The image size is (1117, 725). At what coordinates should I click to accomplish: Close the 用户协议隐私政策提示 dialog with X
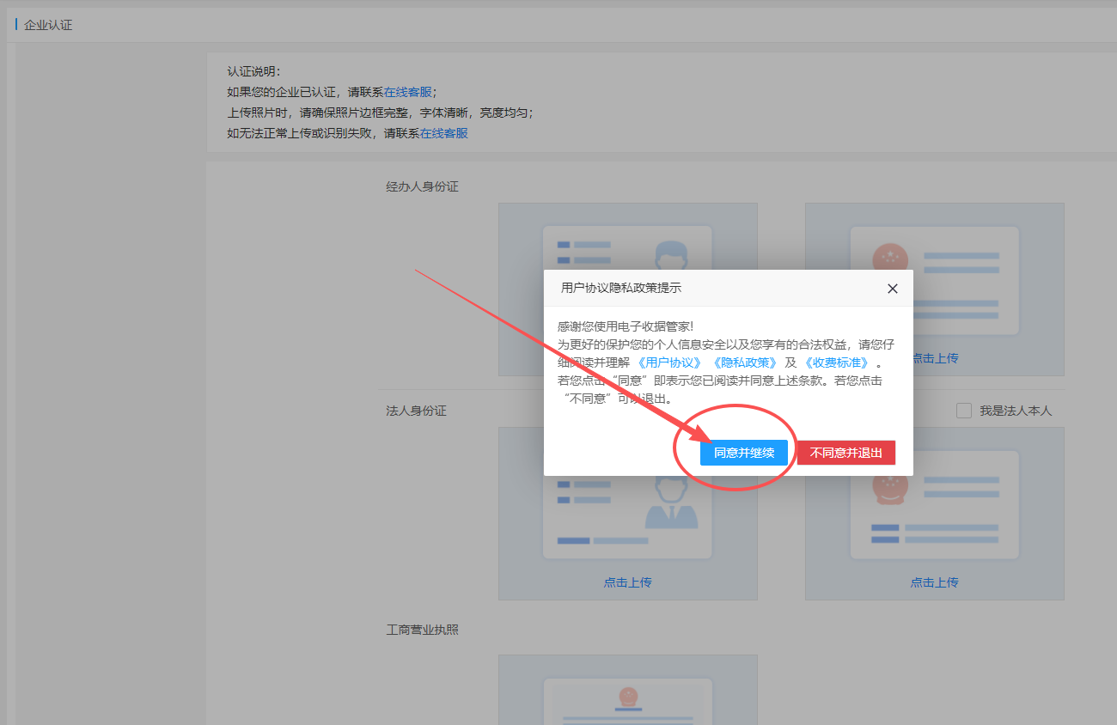tap(892, 289)
